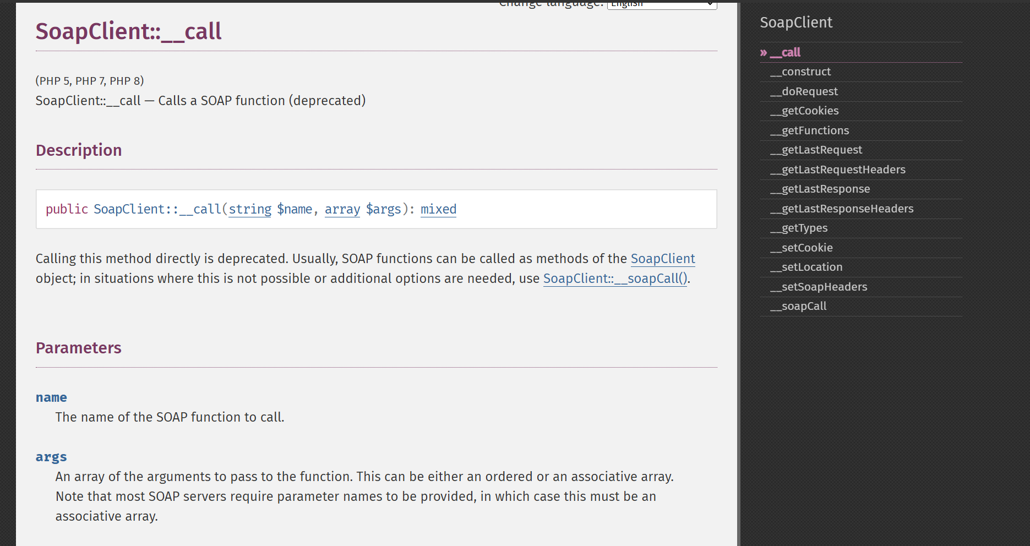Navigate to __getFunctions method
The image size is (1030, 546).
[809, 130]
